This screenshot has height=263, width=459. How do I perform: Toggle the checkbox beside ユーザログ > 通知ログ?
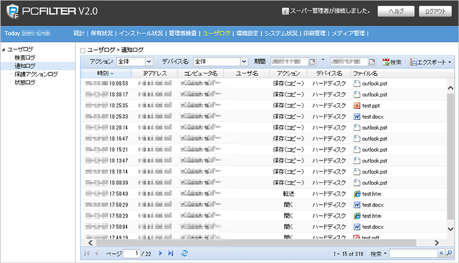tap(83, 51)
